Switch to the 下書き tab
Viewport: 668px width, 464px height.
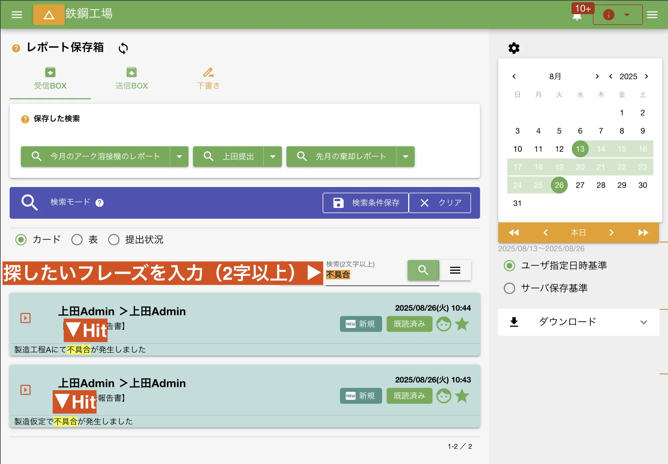point(208,79)
